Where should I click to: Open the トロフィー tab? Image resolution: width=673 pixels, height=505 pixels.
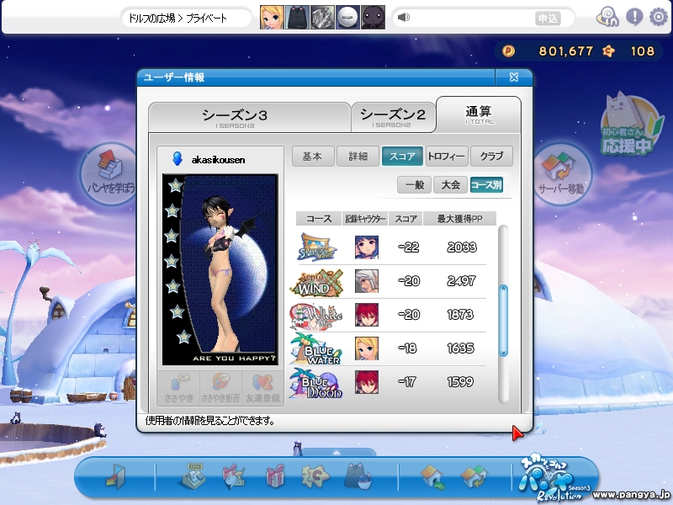coord(447,157)
